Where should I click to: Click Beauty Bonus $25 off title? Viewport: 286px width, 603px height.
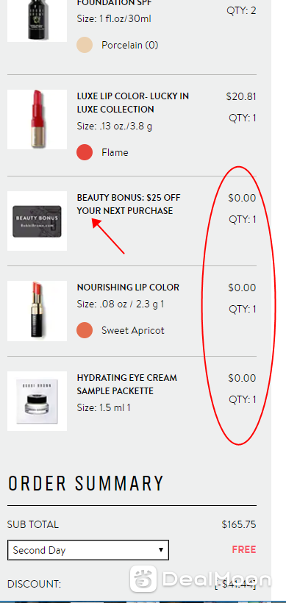tap(129, 204)
